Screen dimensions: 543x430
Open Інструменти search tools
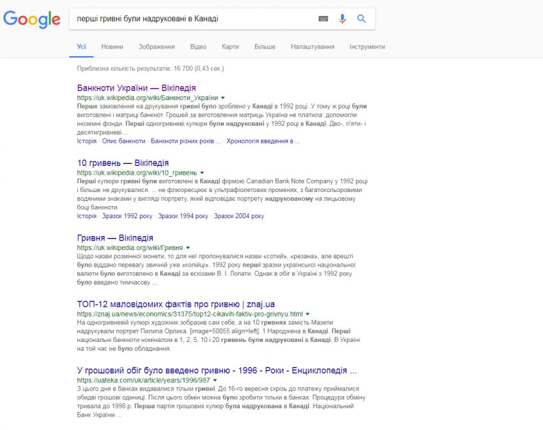367,47
